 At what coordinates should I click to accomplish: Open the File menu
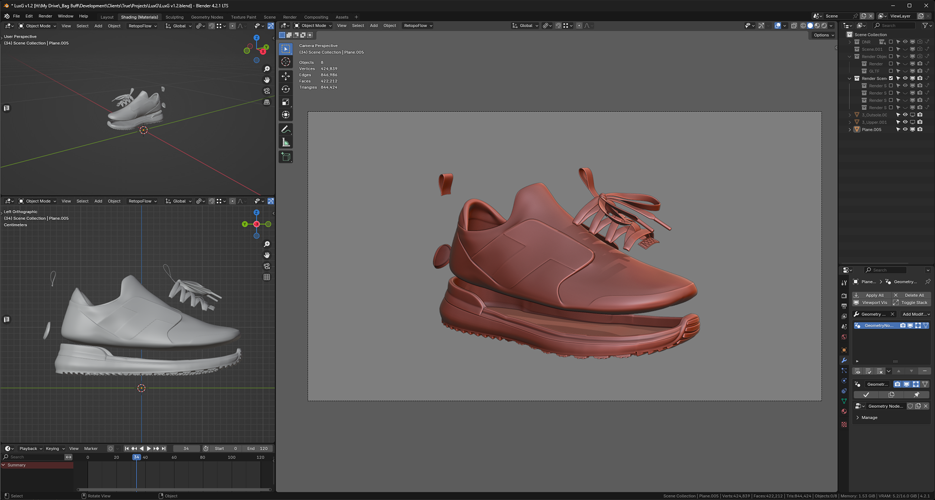pyautogui.click(x=16, y=16)
